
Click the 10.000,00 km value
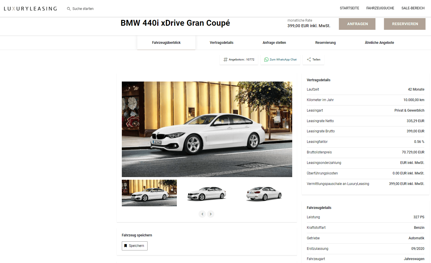point(414,100)
